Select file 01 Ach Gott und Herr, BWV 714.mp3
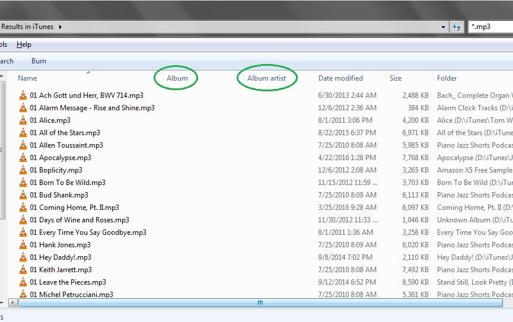 pyautogui.click(x=87, y=95)
